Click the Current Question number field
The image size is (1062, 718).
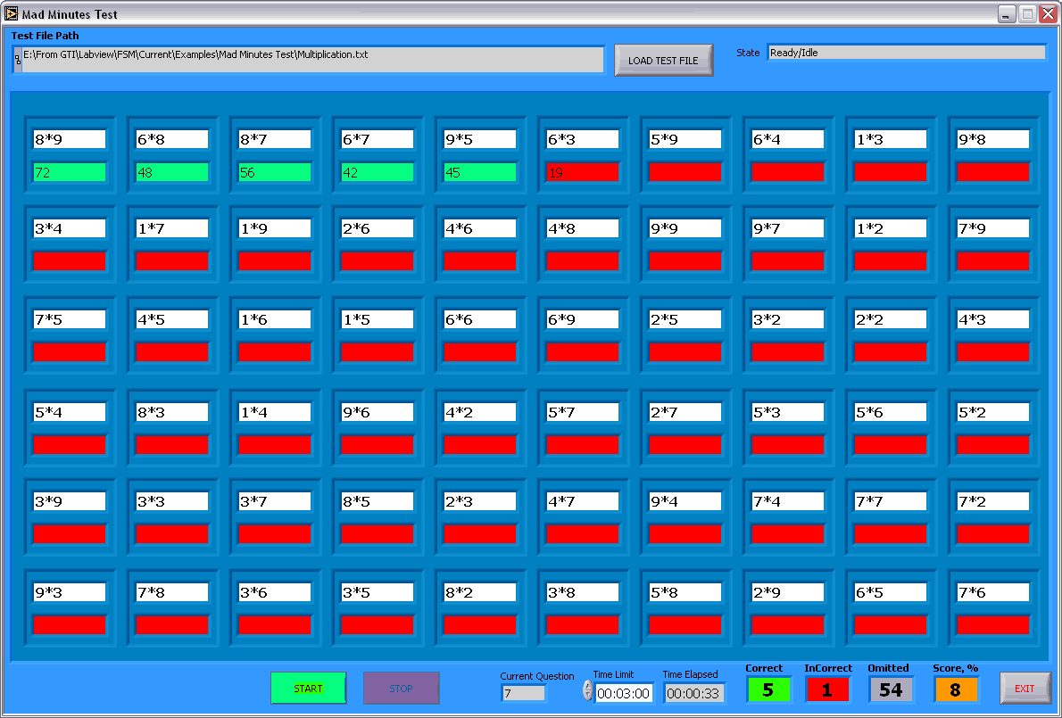pos(523,693)
